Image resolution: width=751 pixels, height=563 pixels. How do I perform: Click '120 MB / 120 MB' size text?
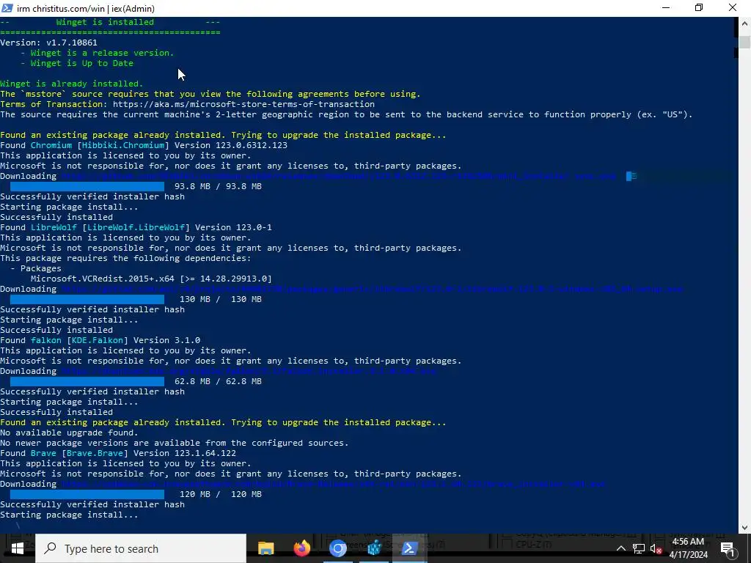[x=221, y=495]
